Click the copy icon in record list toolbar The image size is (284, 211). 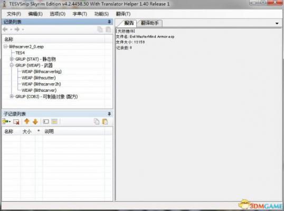[100, 30]
